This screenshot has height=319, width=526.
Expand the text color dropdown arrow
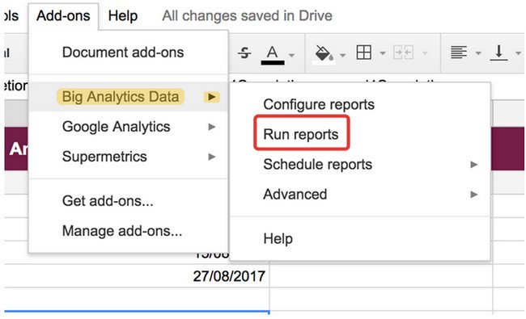point(292,55)
